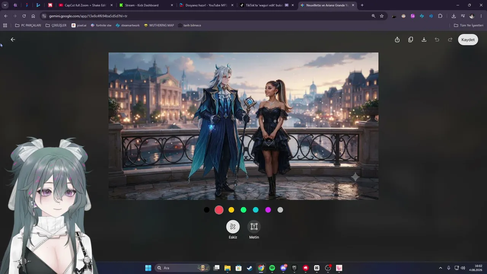Click the generated image on the canvas

click(x=243, y=126)
